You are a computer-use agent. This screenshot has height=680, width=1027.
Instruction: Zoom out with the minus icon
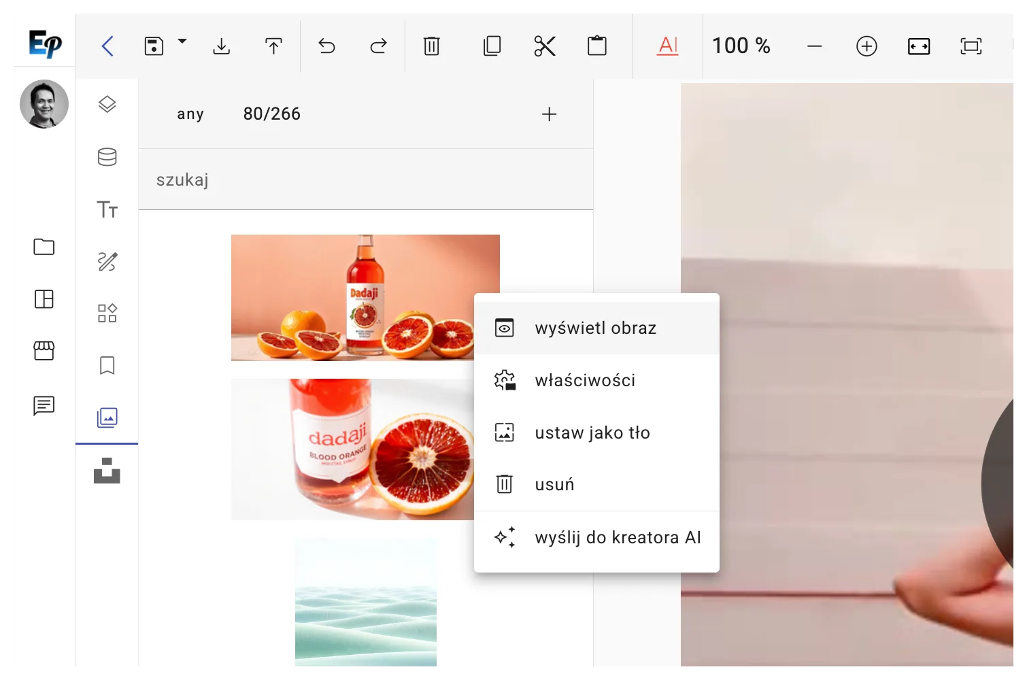coord(815,46)
